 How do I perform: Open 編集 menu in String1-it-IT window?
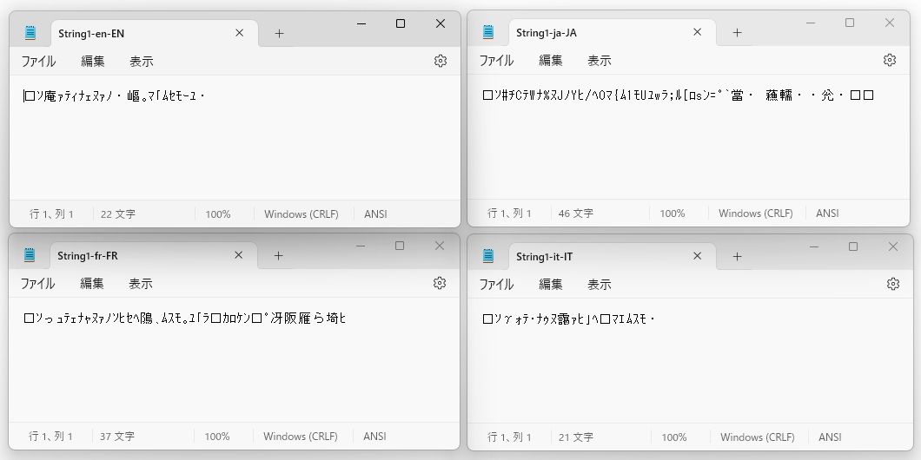[x=550, y=285]
